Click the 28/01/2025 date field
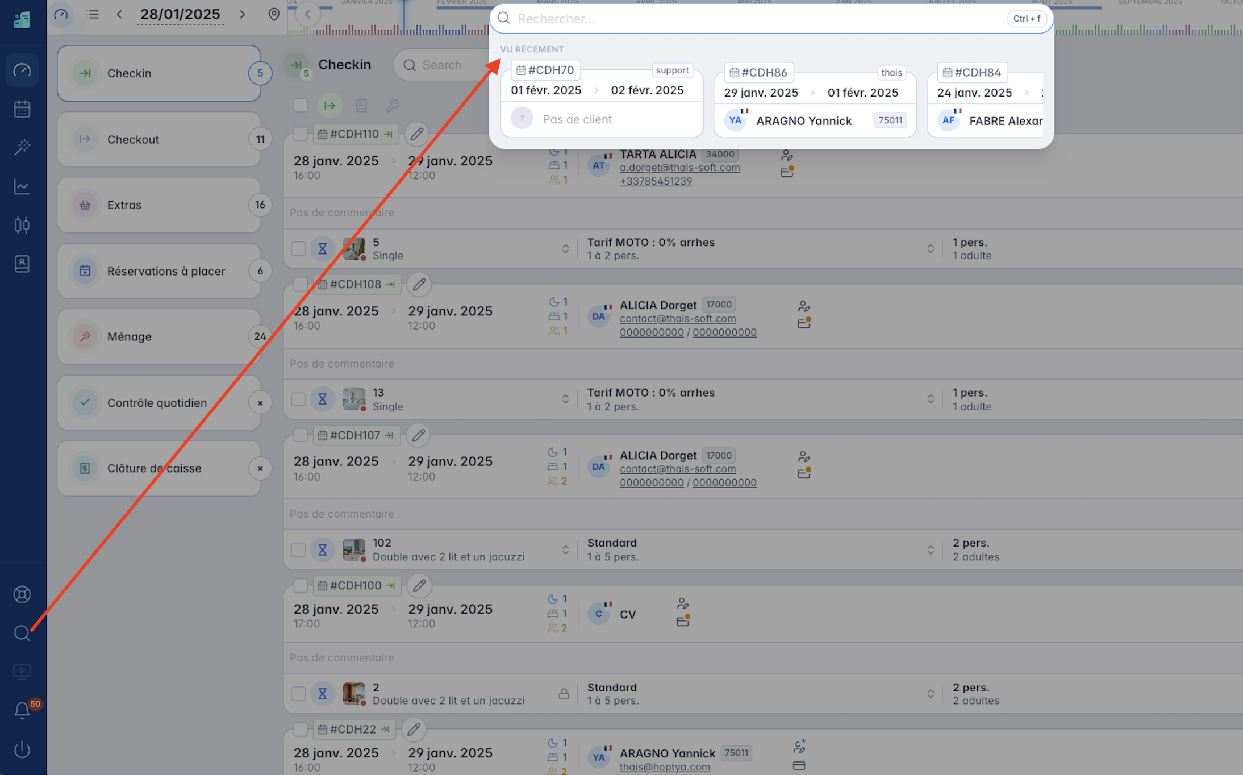Image resolution: width=1243 pixels, height=775 pixels. point(180,14)
